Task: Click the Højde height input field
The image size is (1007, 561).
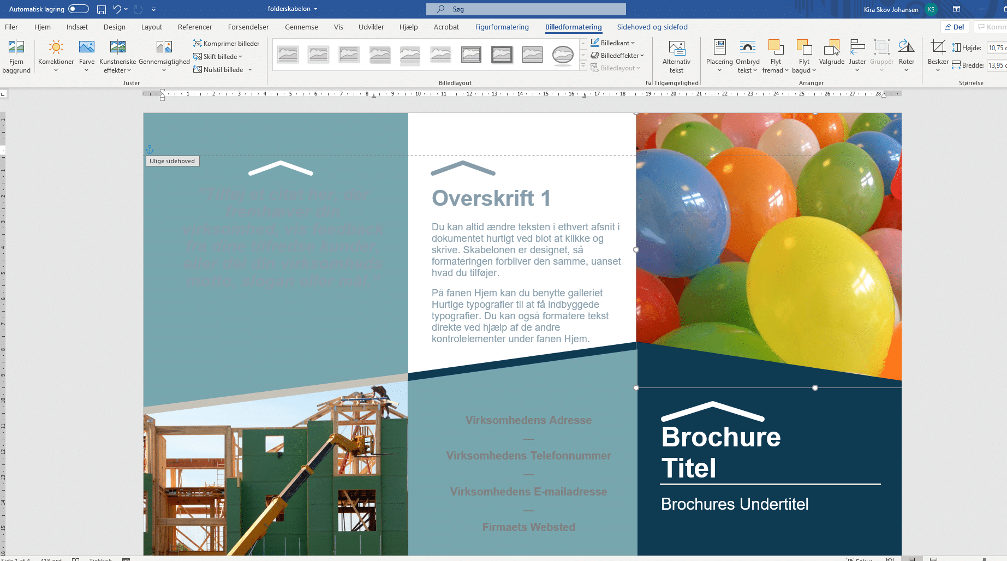Action: 997,48
